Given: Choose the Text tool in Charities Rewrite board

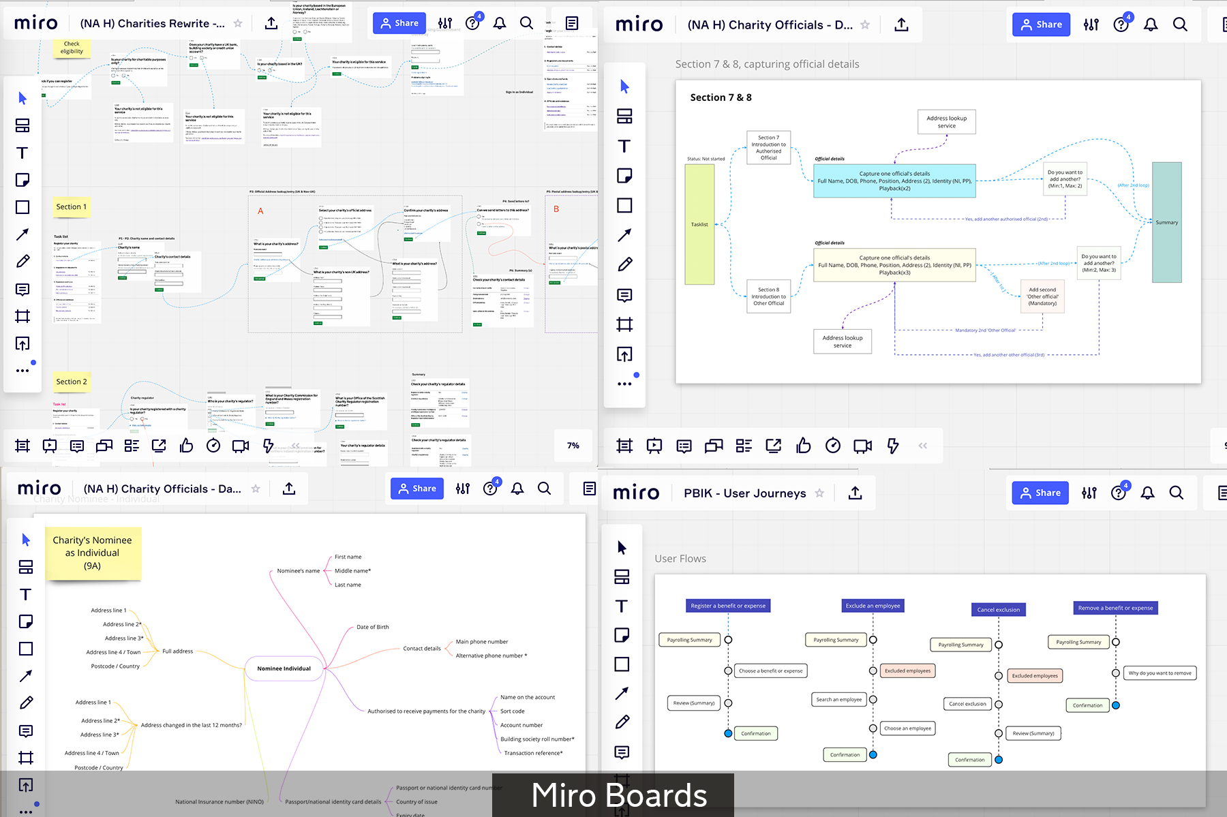Looking at the screenshot, I should (x=22, y=153).
